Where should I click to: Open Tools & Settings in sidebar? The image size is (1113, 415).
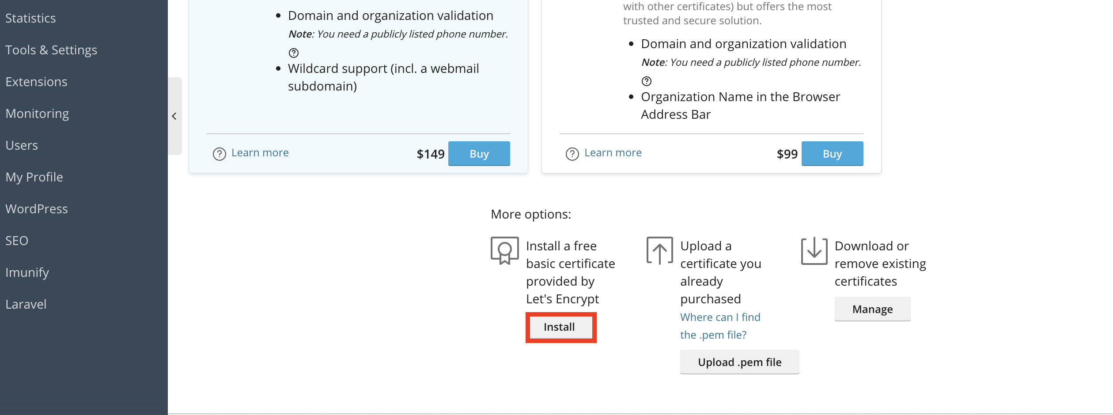tap(51, 50)
